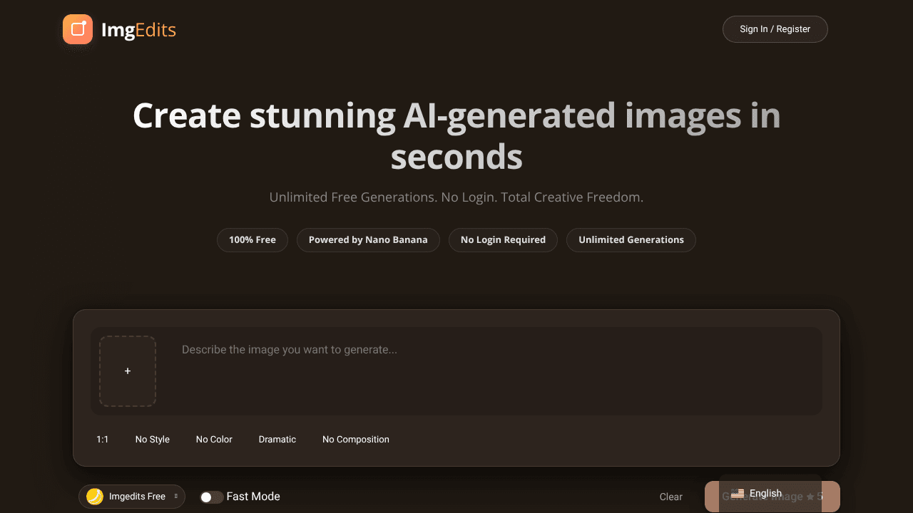Open the Dramatic lighting dropdown
Image resolution: width=913 pixels, height=513 pixels.
[x=277, y=440]
